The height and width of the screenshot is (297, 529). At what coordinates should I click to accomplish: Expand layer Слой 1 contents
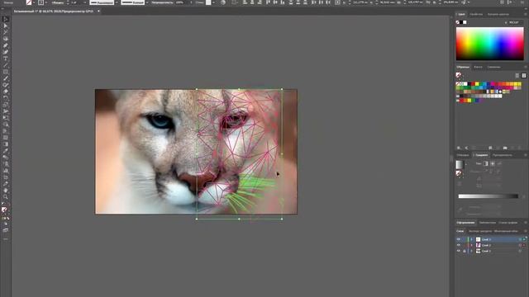(x=472, y=251)
